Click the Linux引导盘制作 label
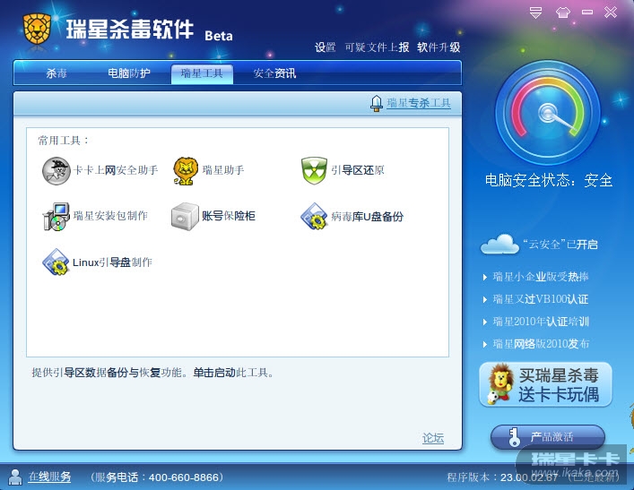Image resolution: width=634 pixels, height=490 pixels. point(112,262)
